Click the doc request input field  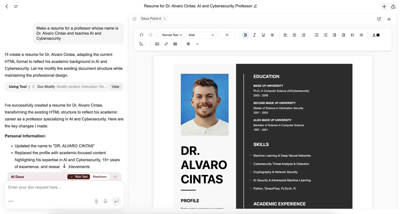(64, 187)
